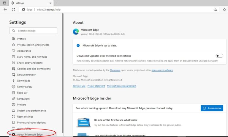The width and height of the screenshot is (228, 137).
Task: Open Privacy statement link
Action: click(96, 86)
